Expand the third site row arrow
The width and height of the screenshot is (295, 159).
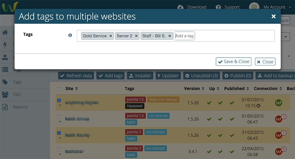[x=60, y=138]
